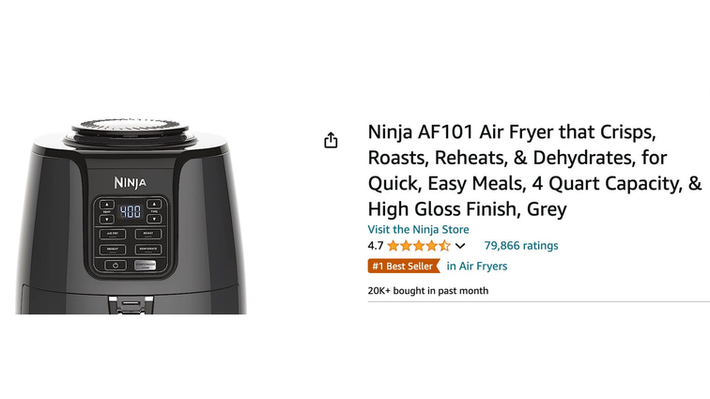Open the 'in Air Fryers' category link

(x=477, y=266)
